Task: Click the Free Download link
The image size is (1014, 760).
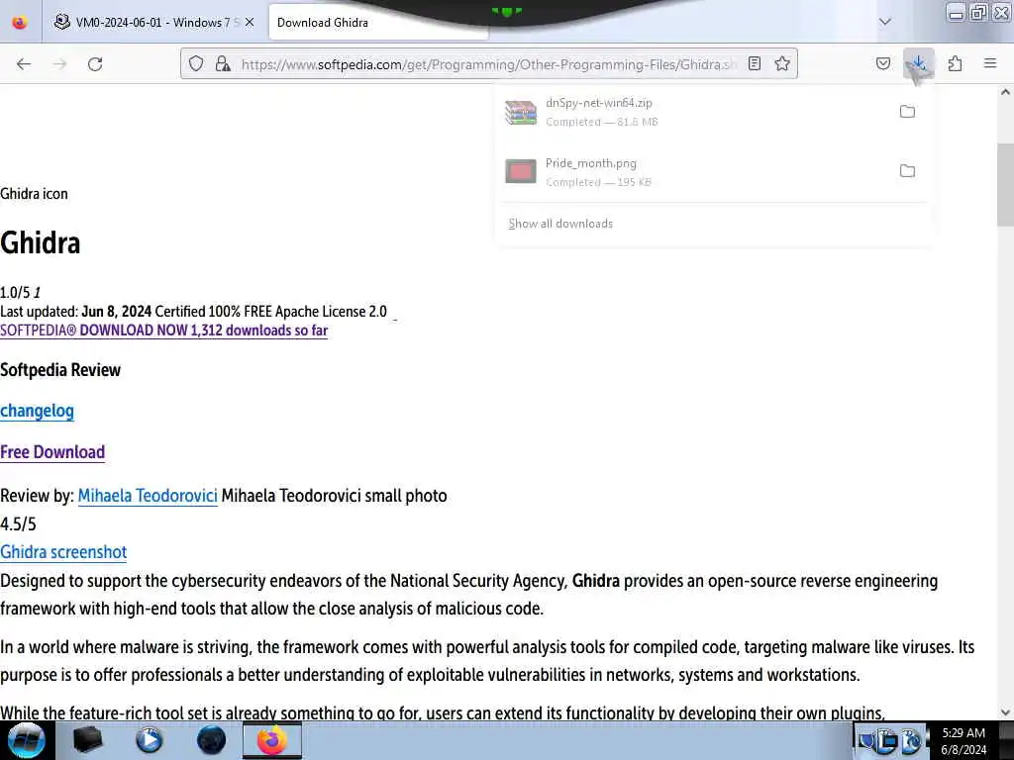Action: coord(52,452)
